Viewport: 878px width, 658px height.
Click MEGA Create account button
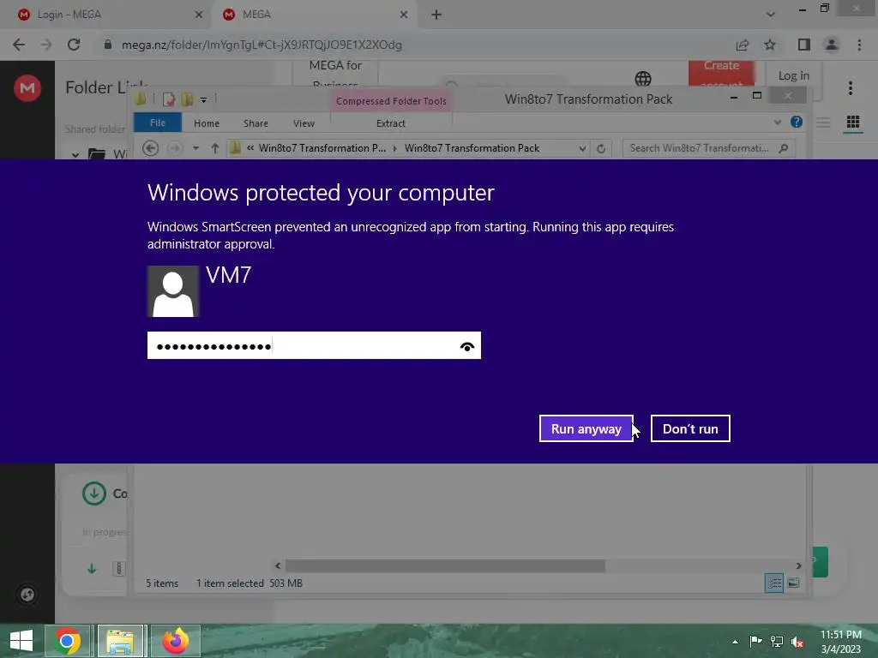[x=722, y=74]
